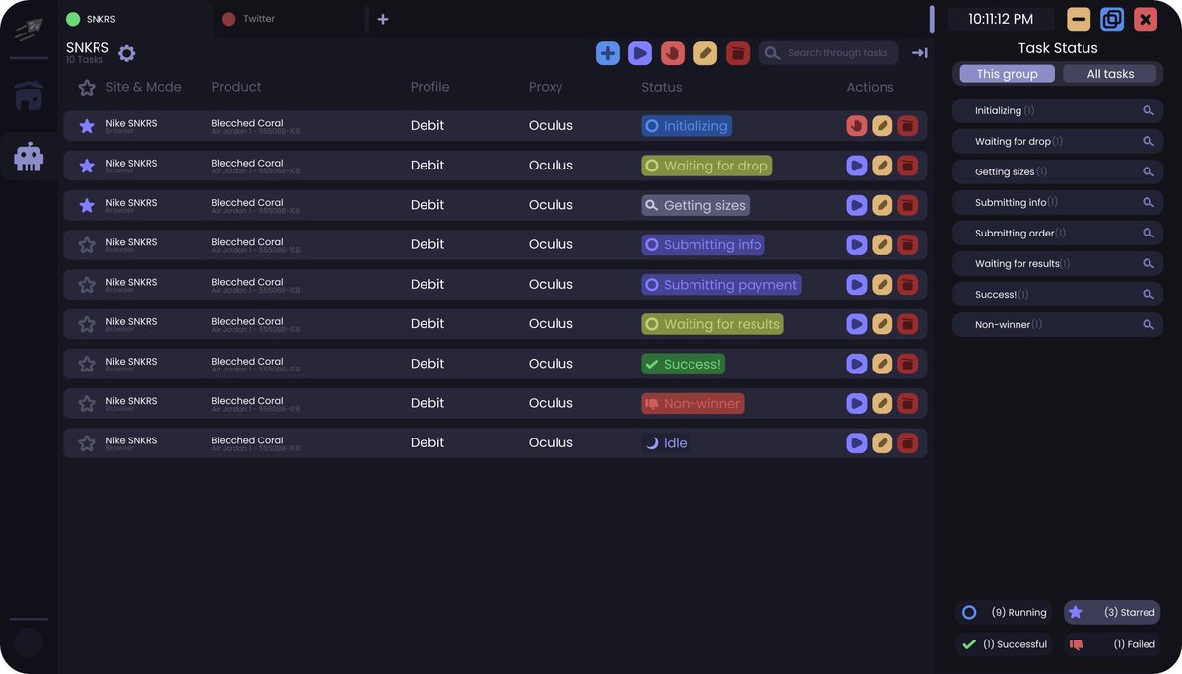Screen dimensions: 1182x674
Task: Click the app logo in sidebar
Action: coord(29,30)
